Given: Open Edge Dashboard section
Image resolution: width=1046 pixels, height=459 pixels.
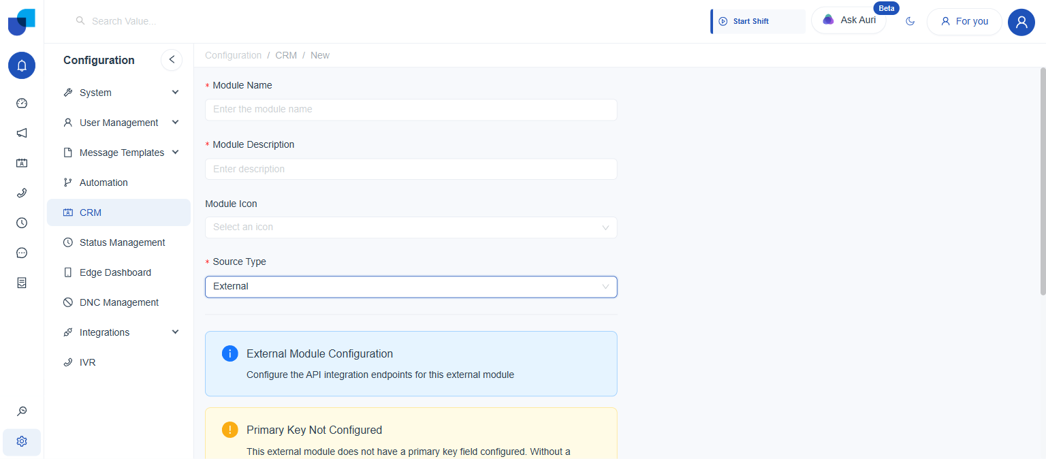Looking at the screenshot, I should click(x=118, y=272).
